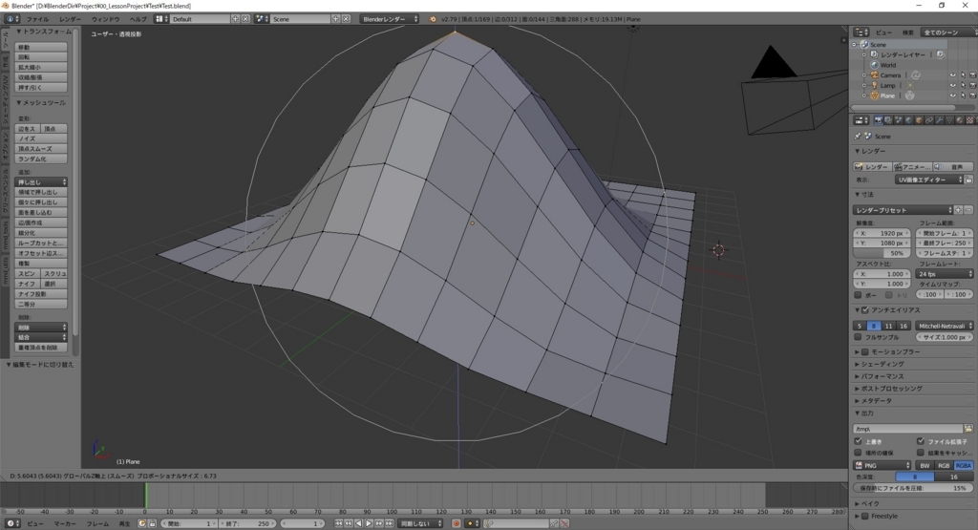The width and height of the screenshot is (978, 530).
Task: Click the 回転 button in tool shelf
Action: click(41, 56)
